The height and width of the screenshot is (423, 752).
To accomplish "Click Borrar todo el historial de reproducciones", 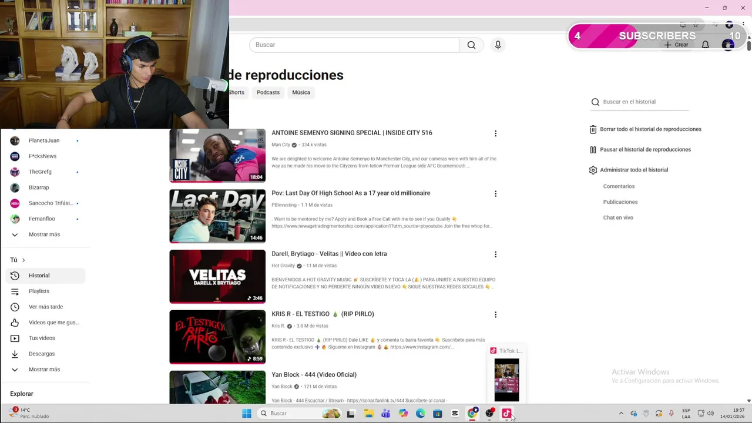I will [x=646, y=129].
